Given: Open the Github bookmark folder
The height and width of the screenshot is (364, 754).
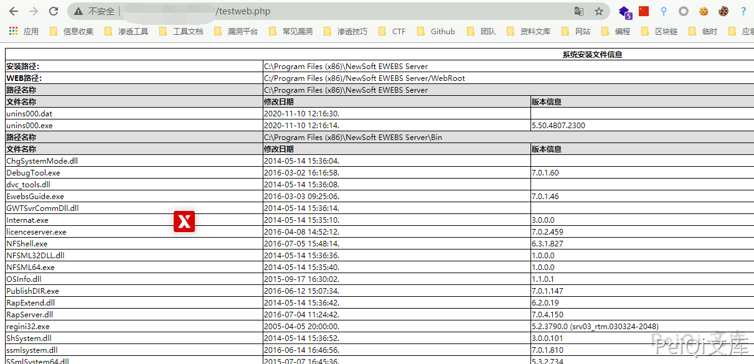Looking at the screenshot, I should coord(436,31).
